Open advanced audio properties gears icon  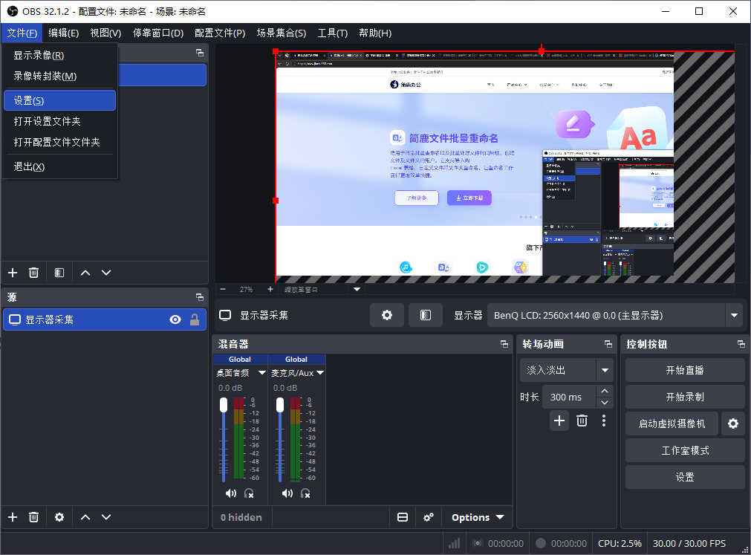click(429, 517)
